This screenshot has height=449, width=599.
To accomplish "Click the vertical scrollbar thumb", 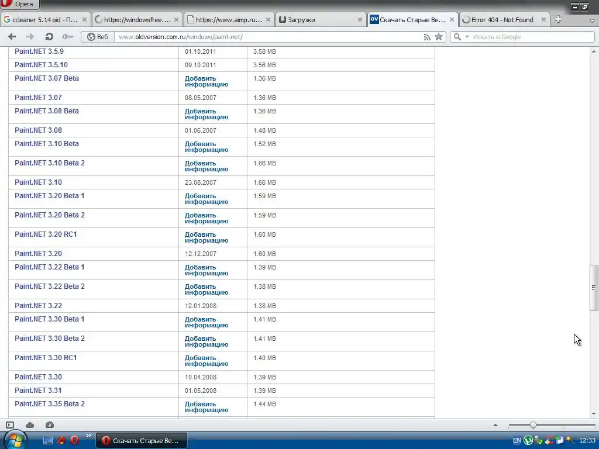I will click(594, 288).
